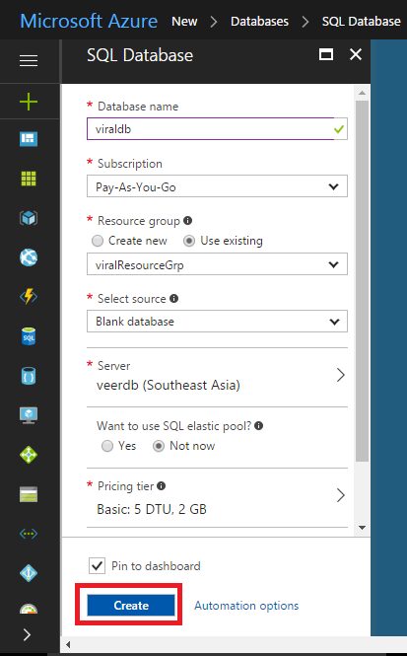Open the Automation options link
Screen dimensions: 407x656
click(246, 606)
